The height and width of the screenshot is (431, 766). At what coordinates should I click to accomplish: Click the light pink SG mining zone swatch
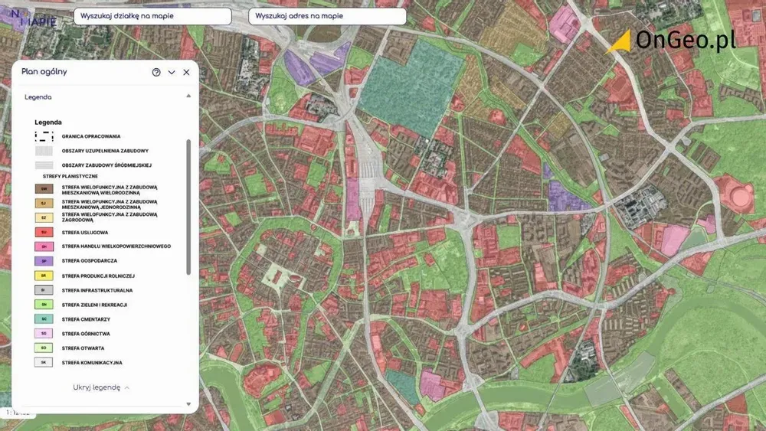[x=44, y=333]
